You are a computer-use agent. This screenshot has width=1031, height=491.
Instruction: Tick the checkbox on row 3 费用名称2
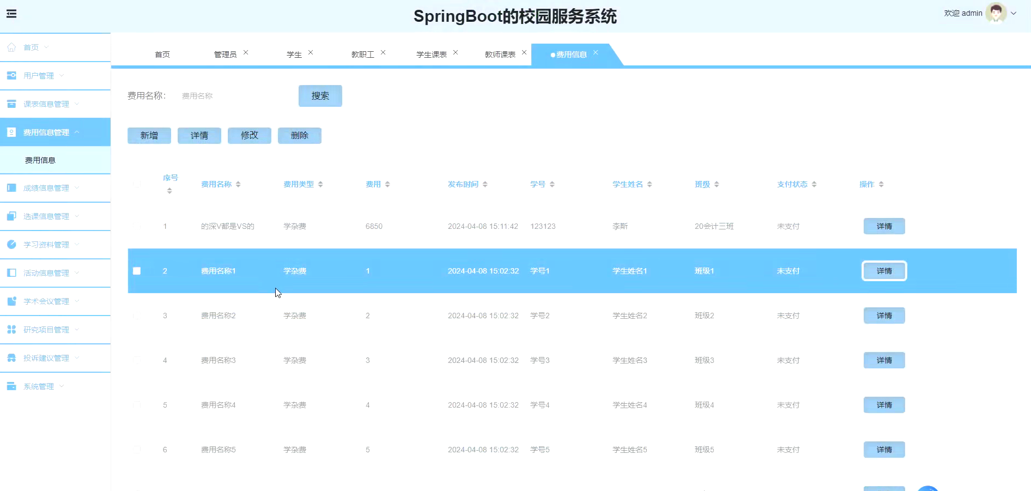(137, 316)
